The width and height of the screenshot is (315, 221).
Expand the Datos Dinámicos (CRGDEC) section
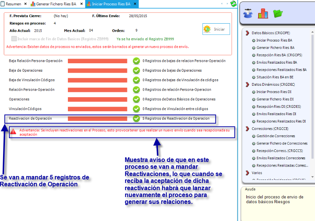pyautogui.click(x=247, y=84)
